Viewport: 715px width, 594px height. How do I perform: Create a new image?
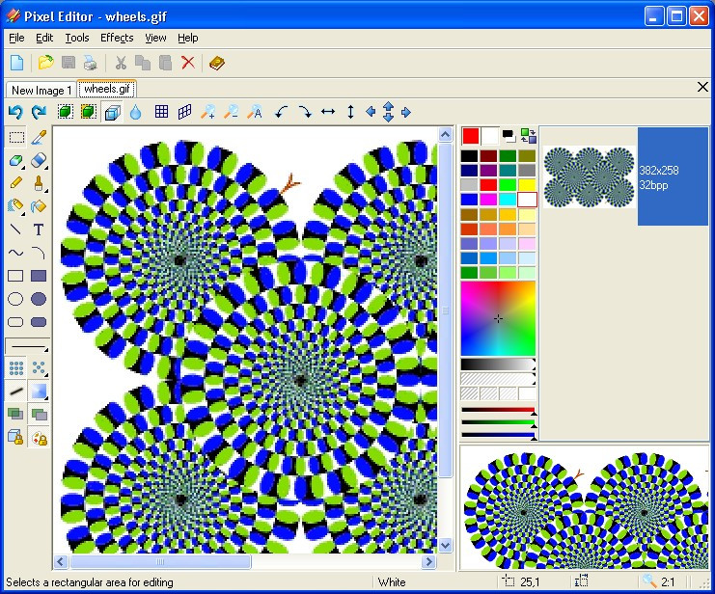[16, 63]
